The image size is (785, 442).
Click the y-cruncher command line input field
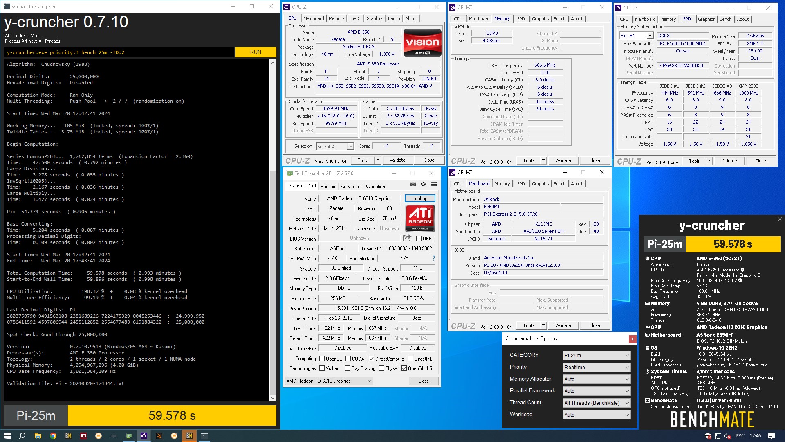[x=119, y=52]
